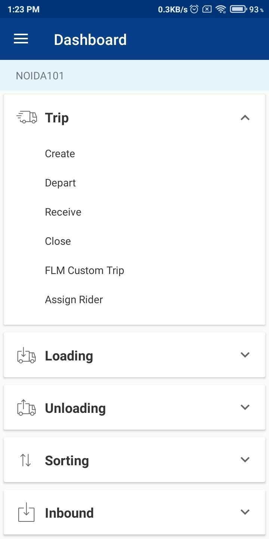Collapse the Trip section chevron
269x539 pixels.
[245, 118]
